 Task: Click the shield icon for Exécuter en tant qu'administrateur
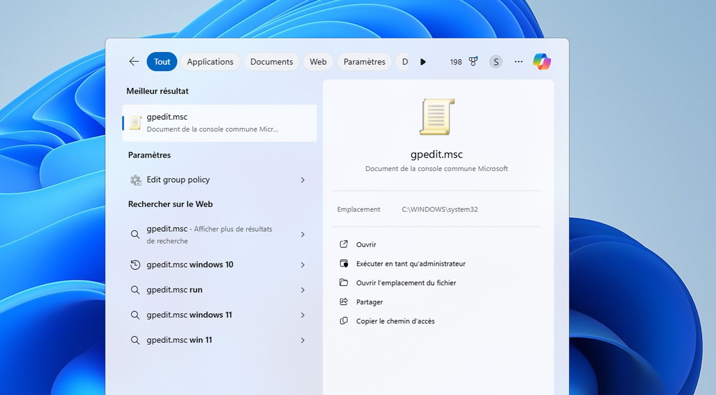[344, 263]
